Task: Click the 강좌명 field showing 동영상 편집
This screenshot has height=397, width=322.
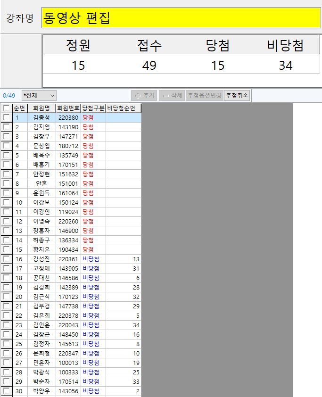Action: (181, 18)
